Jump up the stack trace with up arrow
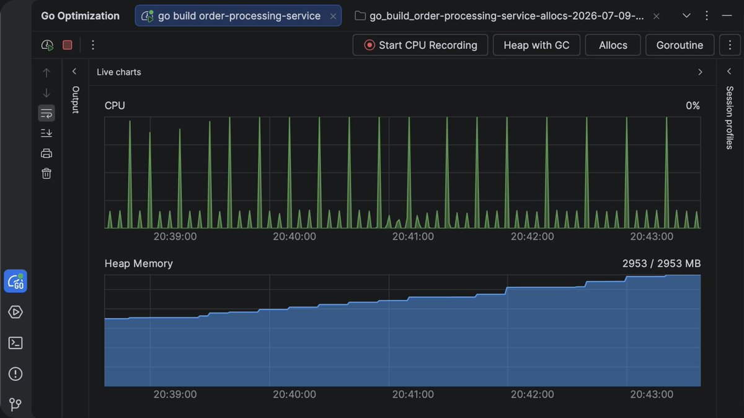 point(46,73)
